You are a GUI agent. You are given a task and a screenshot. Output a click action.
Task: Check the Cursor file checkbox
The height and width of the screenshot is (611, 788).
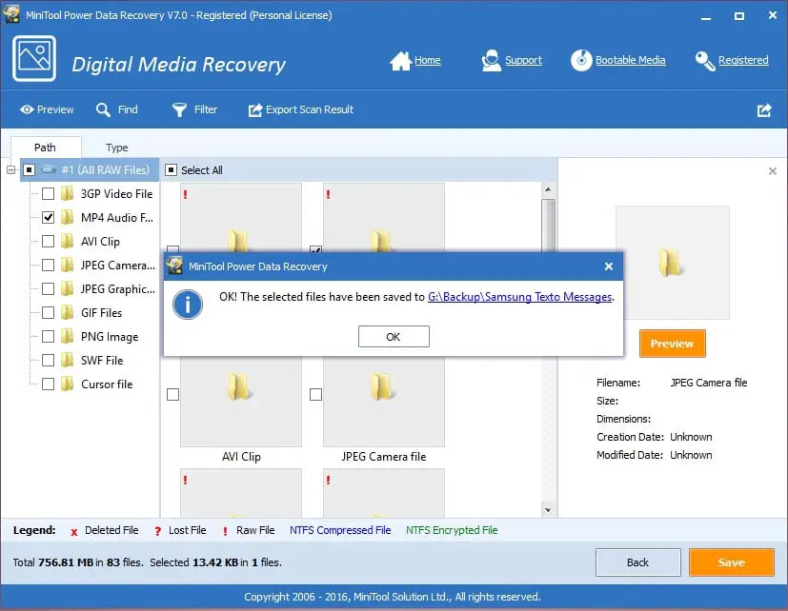click(x=48, y=384)
